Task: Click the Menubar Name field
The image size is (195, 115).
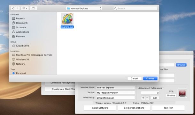Action: coord(115,88)
